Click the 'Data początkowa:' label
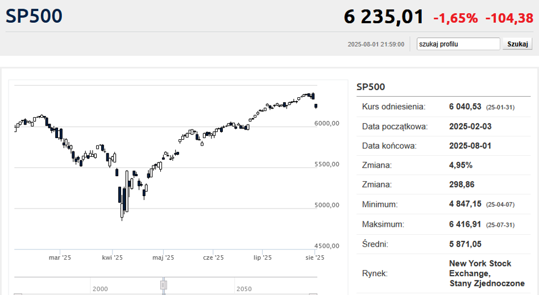The height and width of the screenshot is (295, 539). point(395,127)
